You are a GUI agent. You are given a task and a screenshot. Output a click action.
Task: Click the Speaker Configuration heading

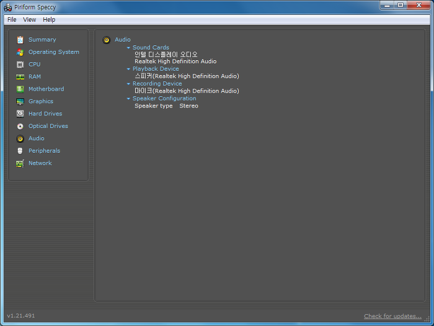tap(164, 98)
